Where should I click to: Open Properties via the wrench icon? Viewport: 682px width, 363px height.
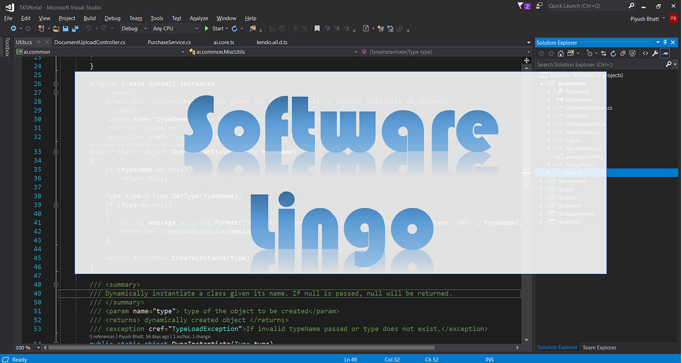(655, 53)
